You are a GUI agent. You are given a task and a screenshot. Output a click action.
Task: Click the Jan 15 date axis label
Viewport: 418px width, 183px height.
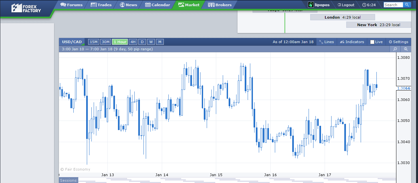click(x=216, y=175)
